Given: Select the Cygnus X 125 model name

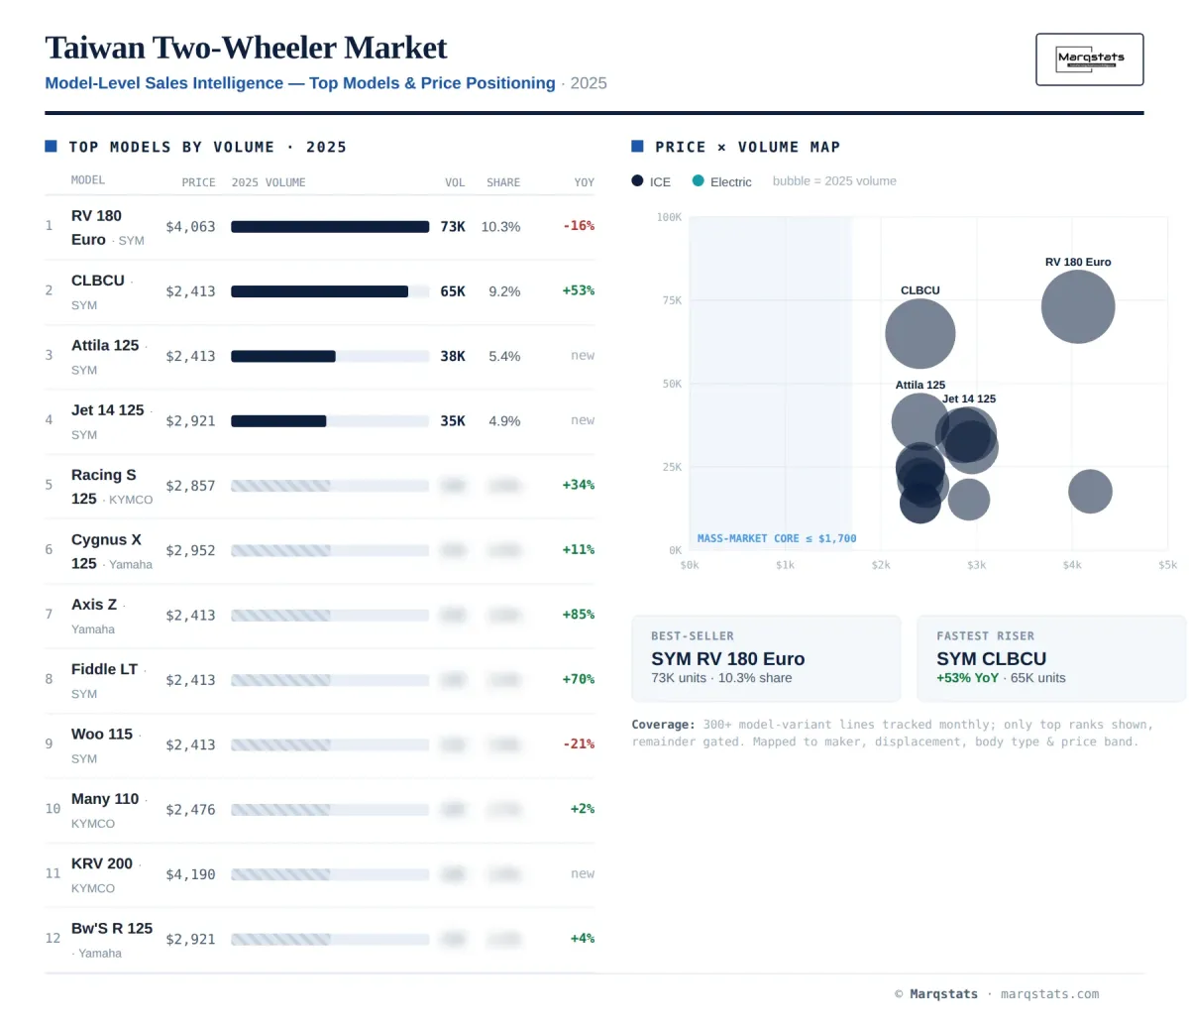Looking at the screenshot, I should pos(106,551).
